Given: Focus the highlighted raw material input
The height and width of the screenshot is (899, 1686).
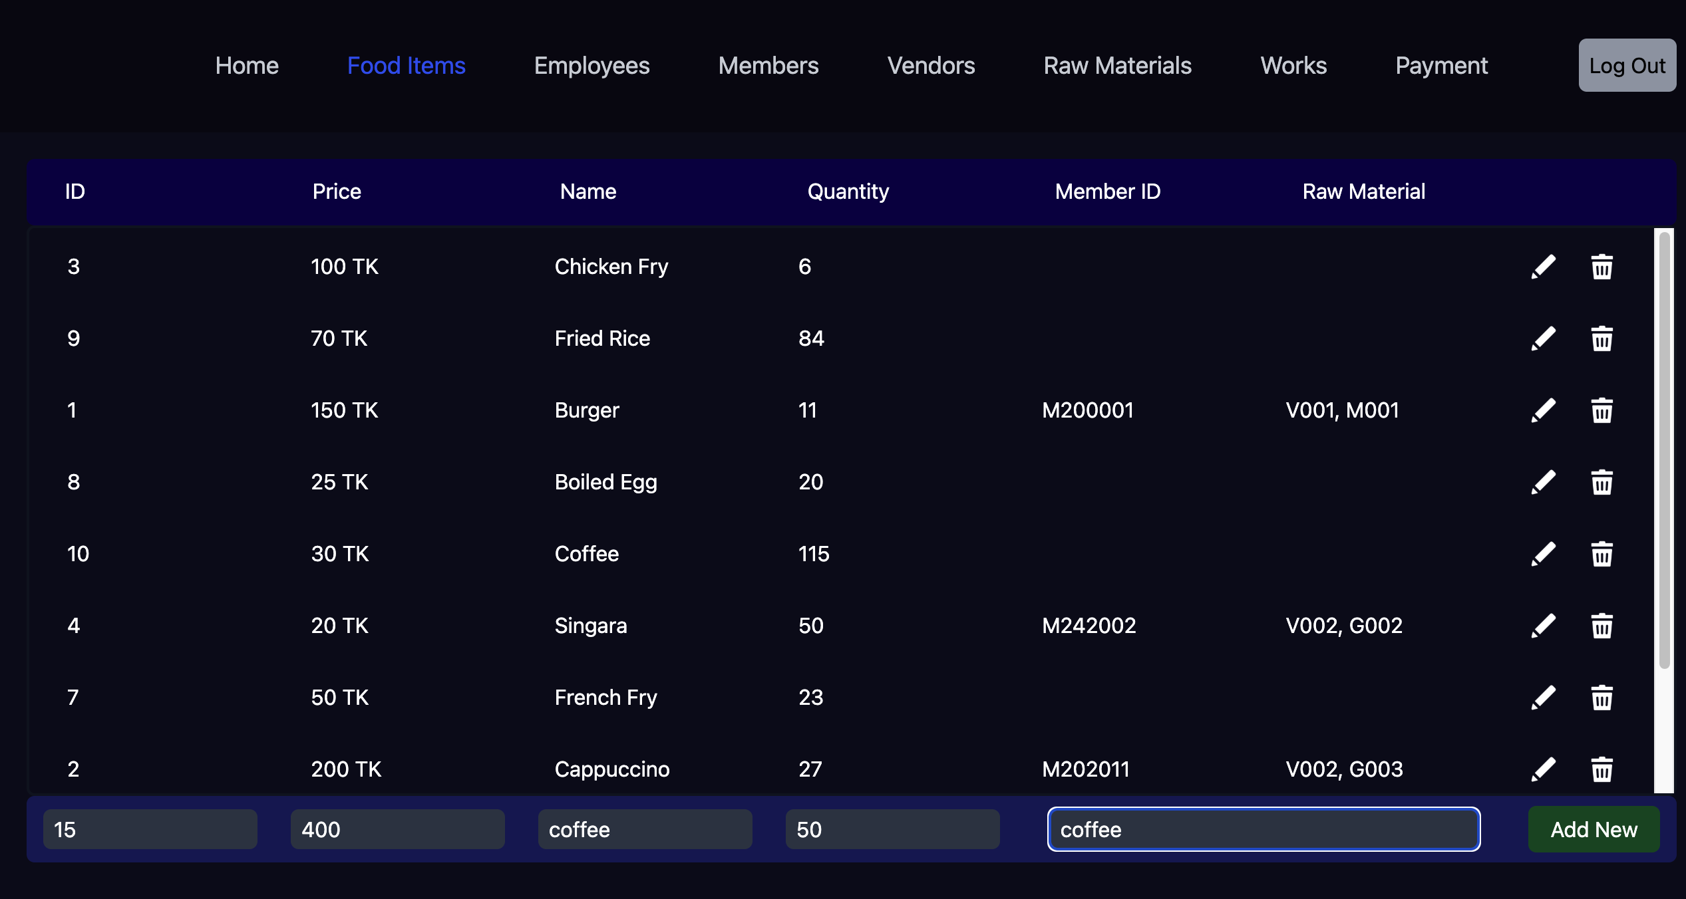Looking at the screenshot, I should [x=1264, y=829].
